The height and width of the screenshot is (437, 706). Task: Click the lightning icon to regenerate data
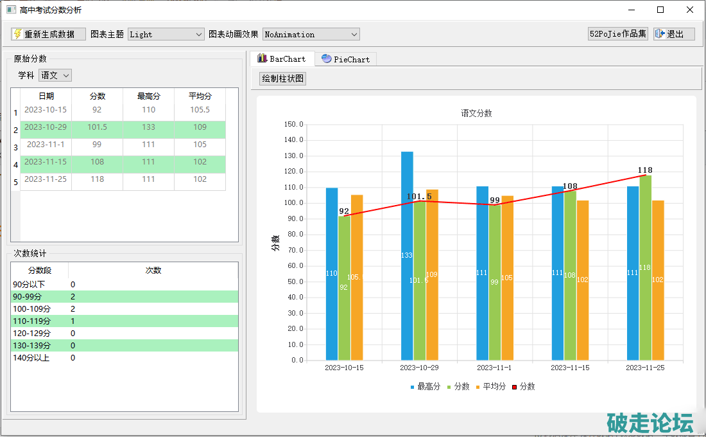click(x=17, y=34)
